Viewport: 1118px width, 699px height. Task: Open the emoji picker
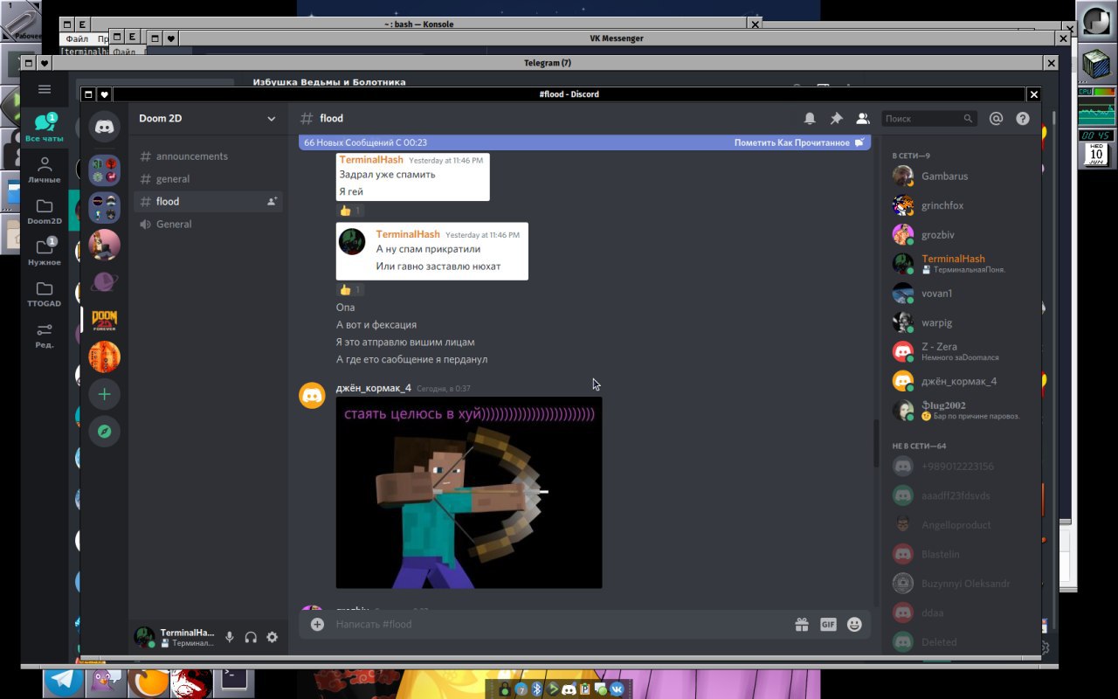point(854,624)
